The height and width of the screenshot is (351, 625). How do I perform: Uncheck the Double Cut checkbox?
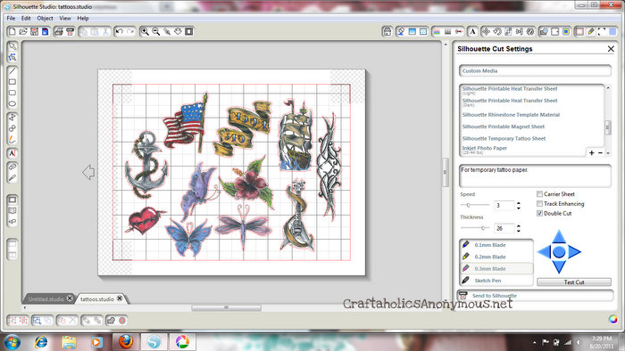[539, 214]
